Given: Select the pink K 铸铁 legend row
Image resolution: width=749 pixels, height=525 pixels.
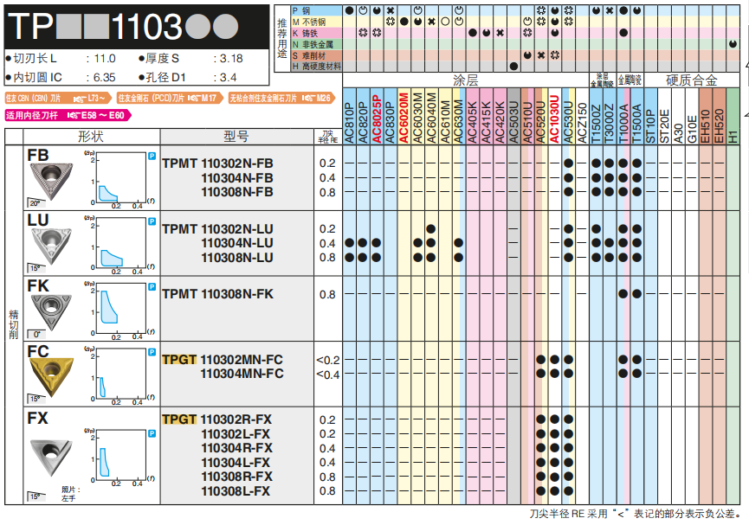Looking at the screenshot, I should point(316,33).
